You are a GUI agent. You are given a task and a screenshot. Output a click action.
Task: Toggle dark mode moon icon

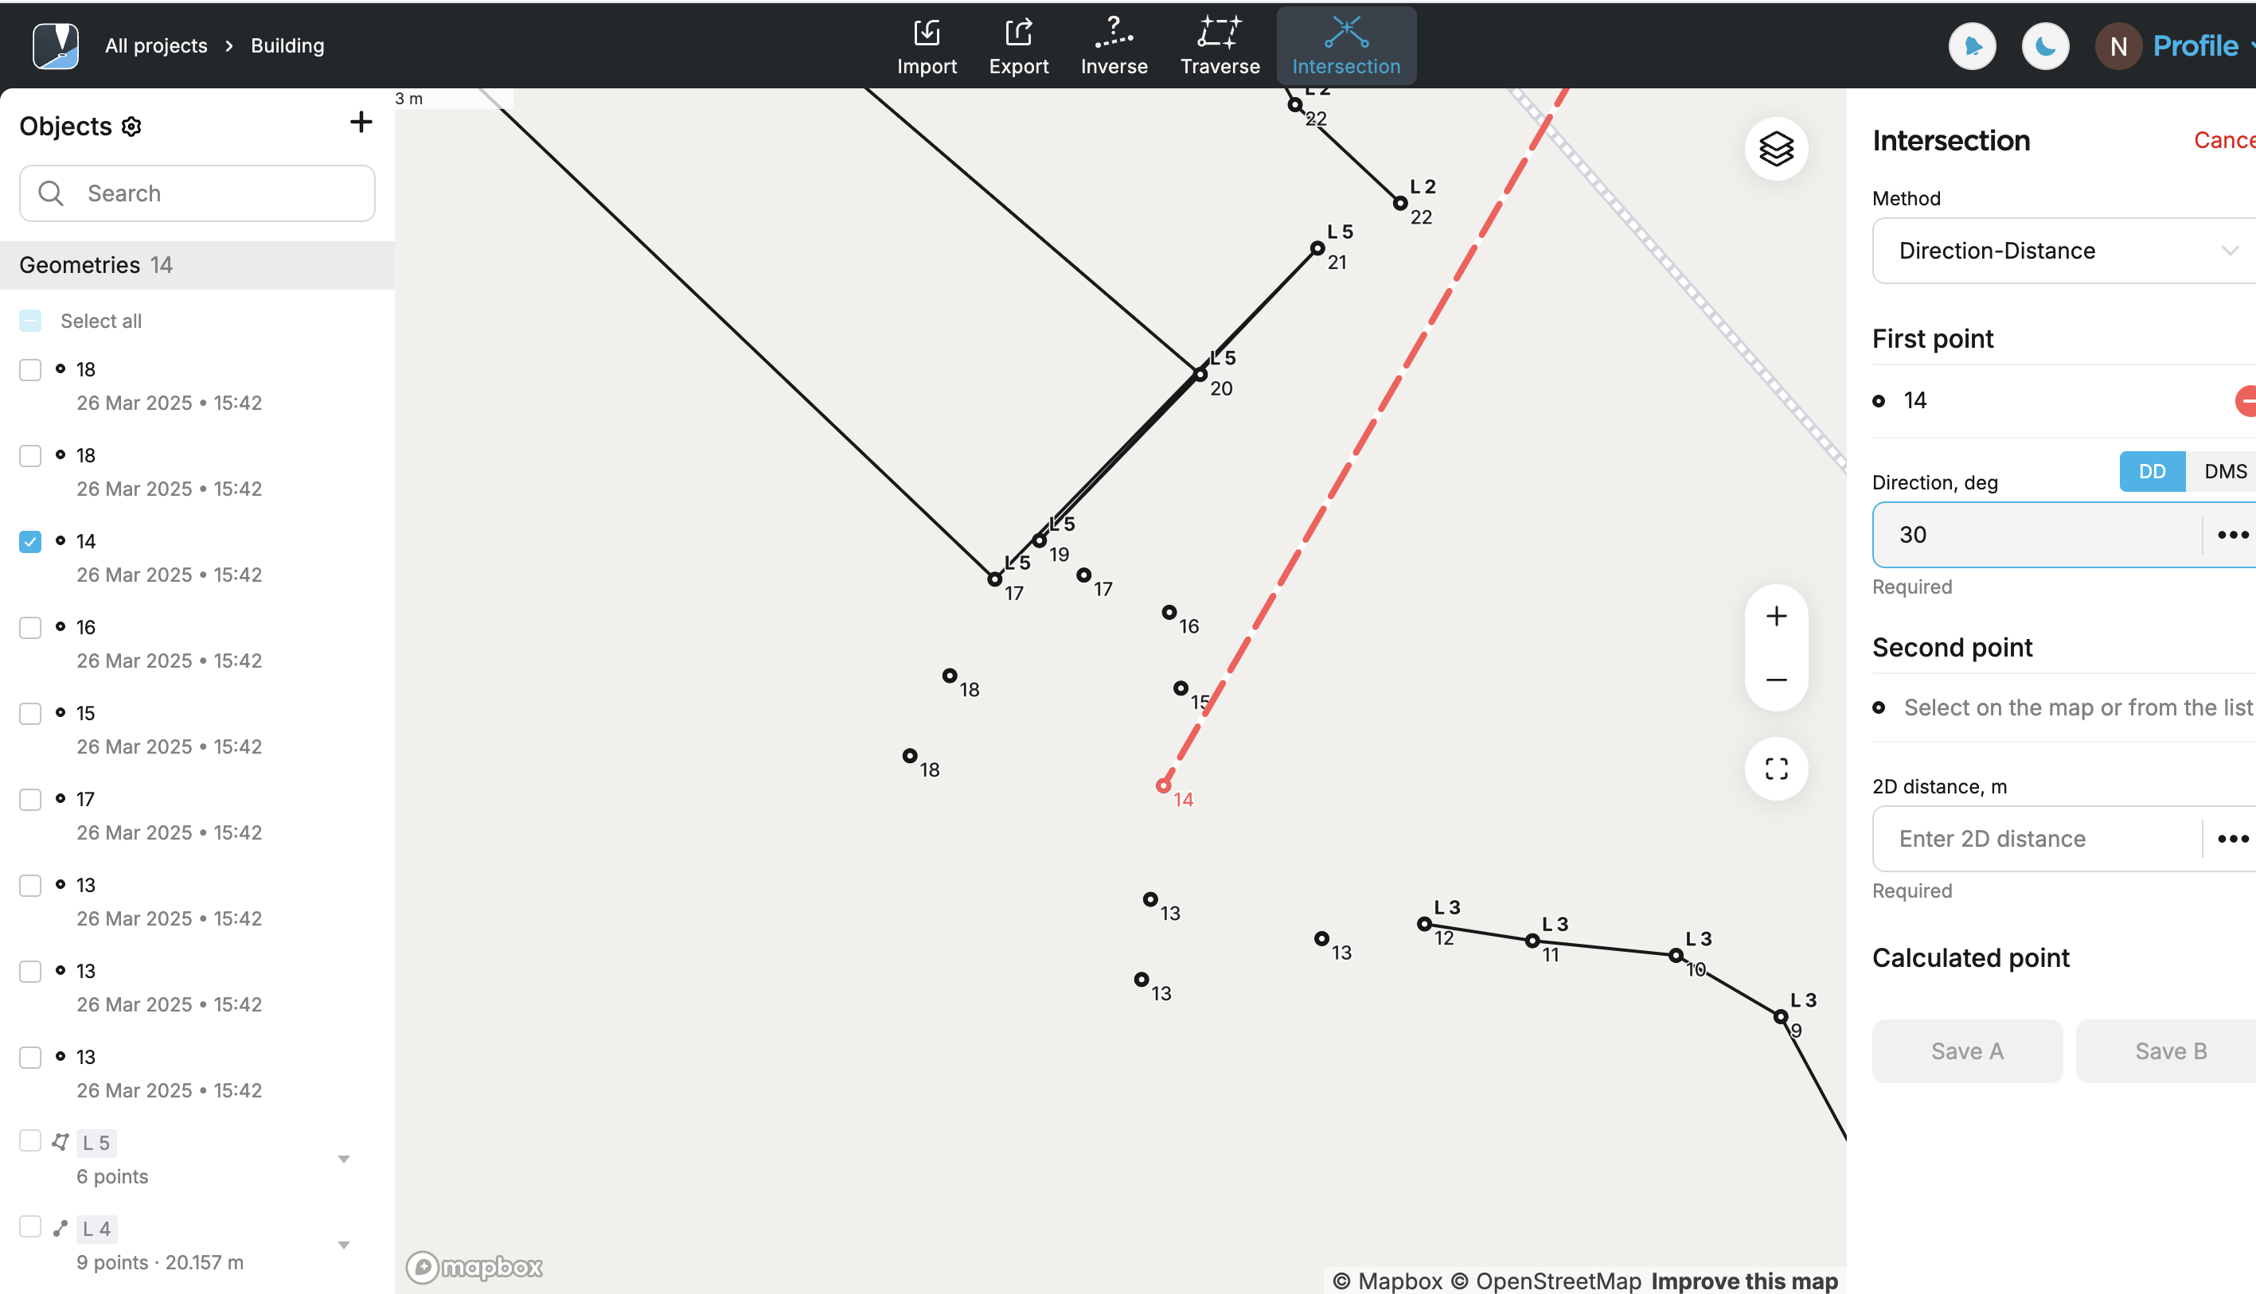click(x=2045, y=46)
